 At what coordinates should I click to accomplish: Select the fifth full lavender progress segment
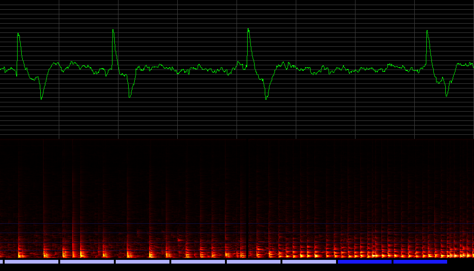coord(254,262)
